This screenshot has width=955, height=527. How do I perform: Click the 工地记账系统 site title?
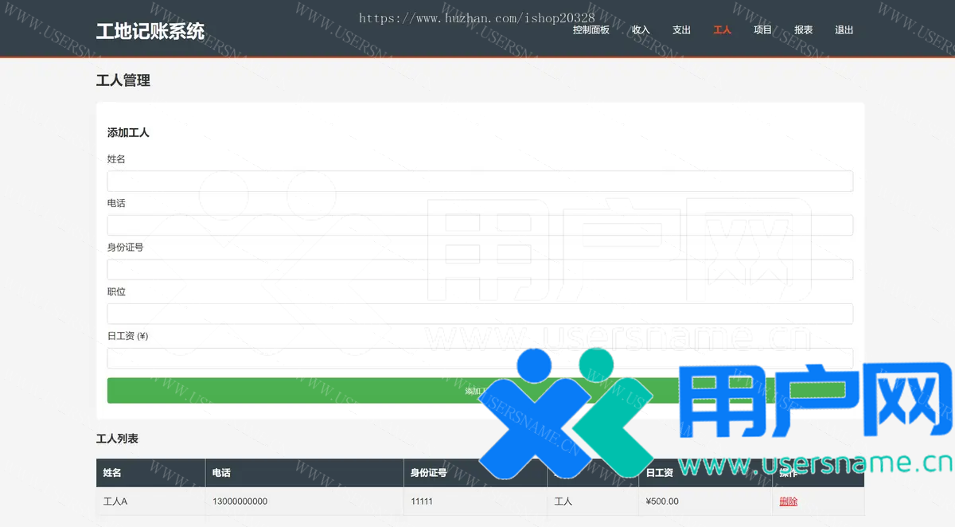(x=150, y=31)
